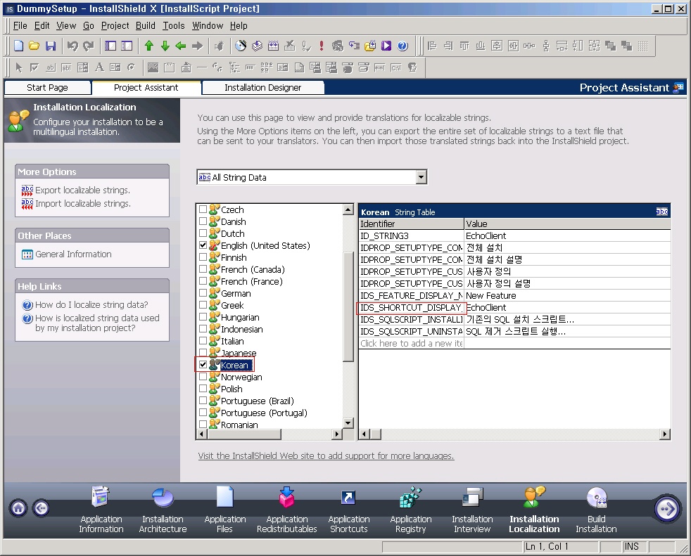Click language list scroll up arrow
Viewport: 691px width, 556px height.
tap(348, 209)
